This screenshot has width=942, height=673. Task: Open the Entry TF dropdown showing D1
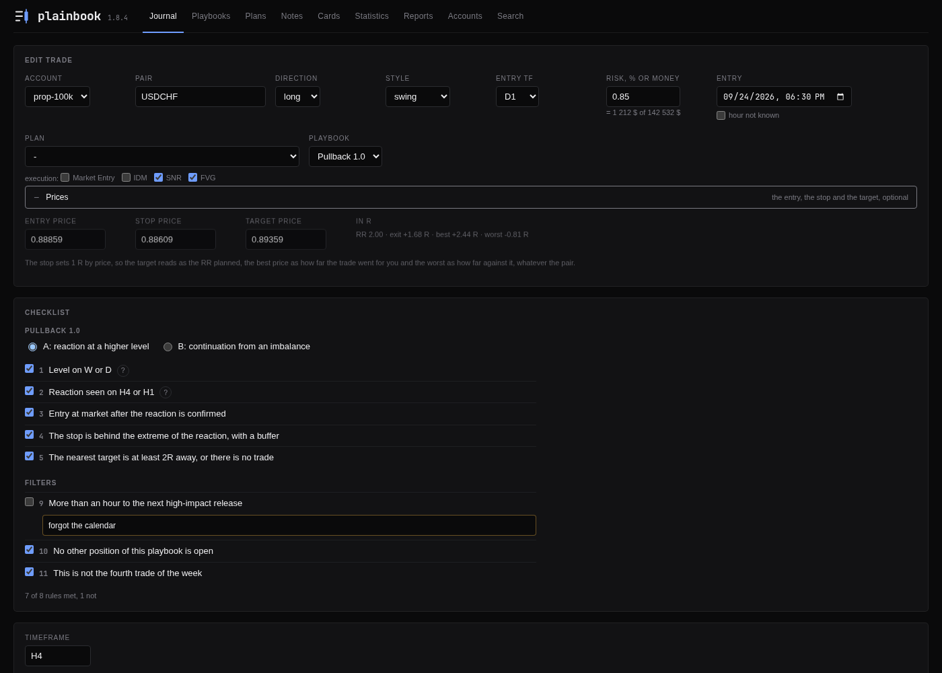(x=517, y=97)
